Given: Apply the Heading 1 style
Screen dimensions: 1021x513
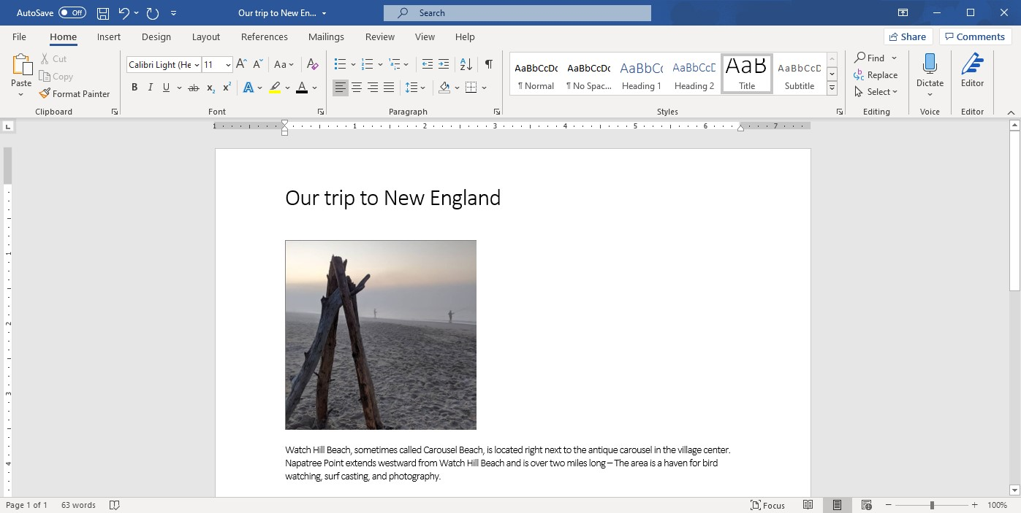Looking at the screenshot, I should point(642,74).
